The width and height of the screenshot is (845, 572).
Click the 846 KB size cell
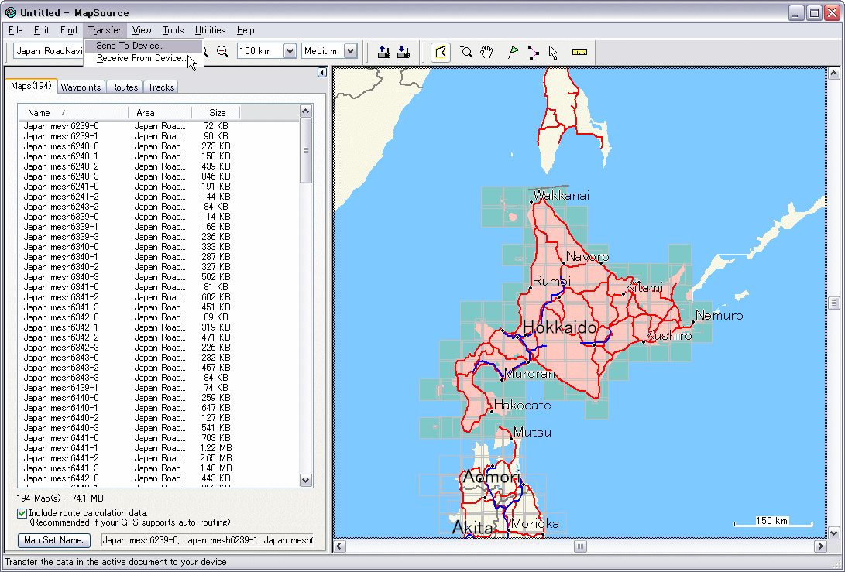[215, 176]
